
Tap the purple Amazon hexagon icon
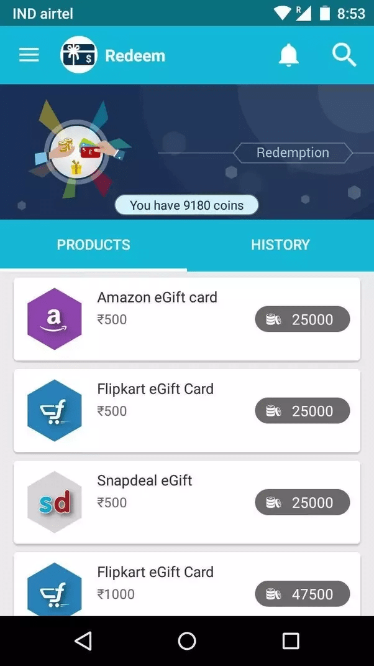pos(54,319)
